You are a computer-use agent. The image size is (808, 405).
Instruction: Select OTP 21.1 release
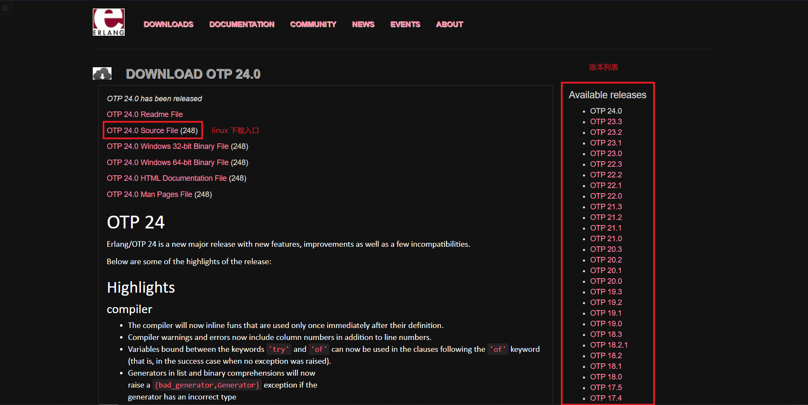click(x=606, y=228)
